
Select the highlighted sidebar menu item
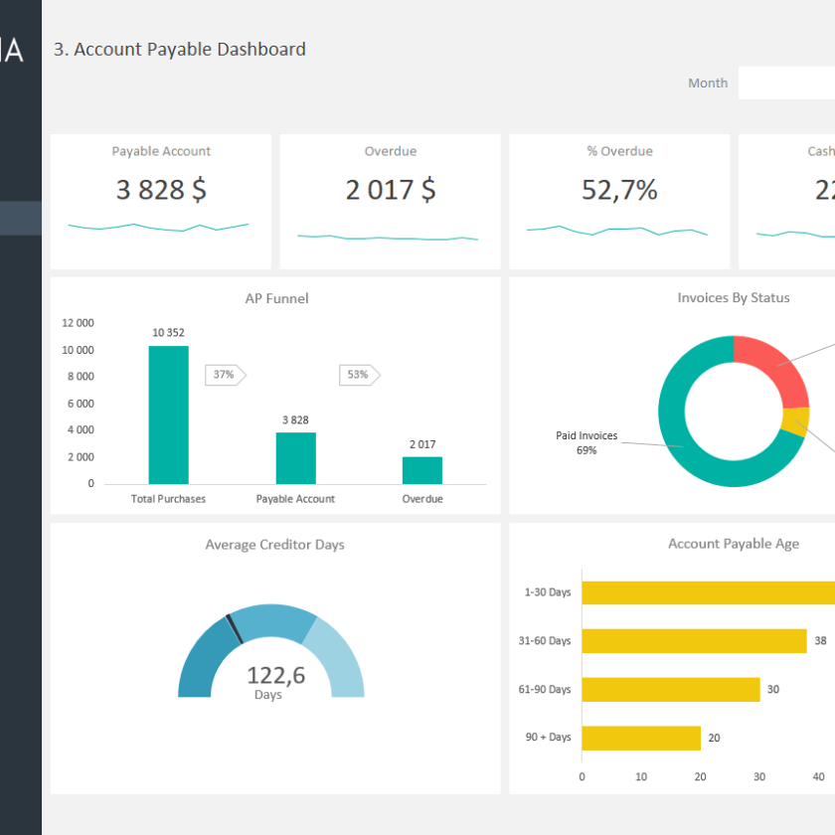[x=21, y=219]
